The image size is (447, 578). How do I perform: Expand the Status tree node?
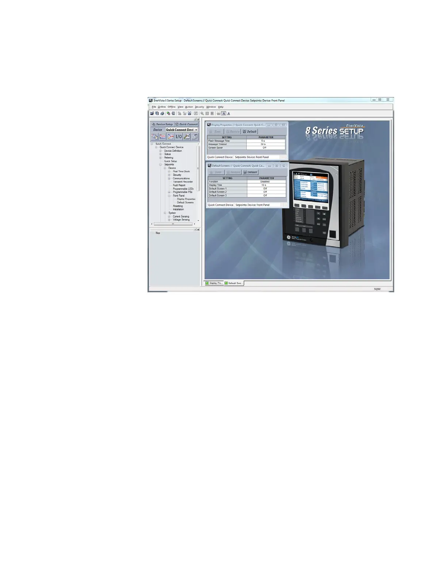coord(160,154)
